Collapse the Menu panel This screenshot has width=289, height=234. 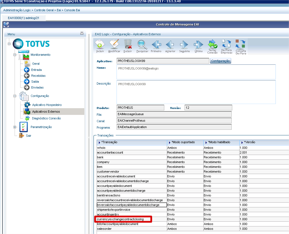click(82, 33)
